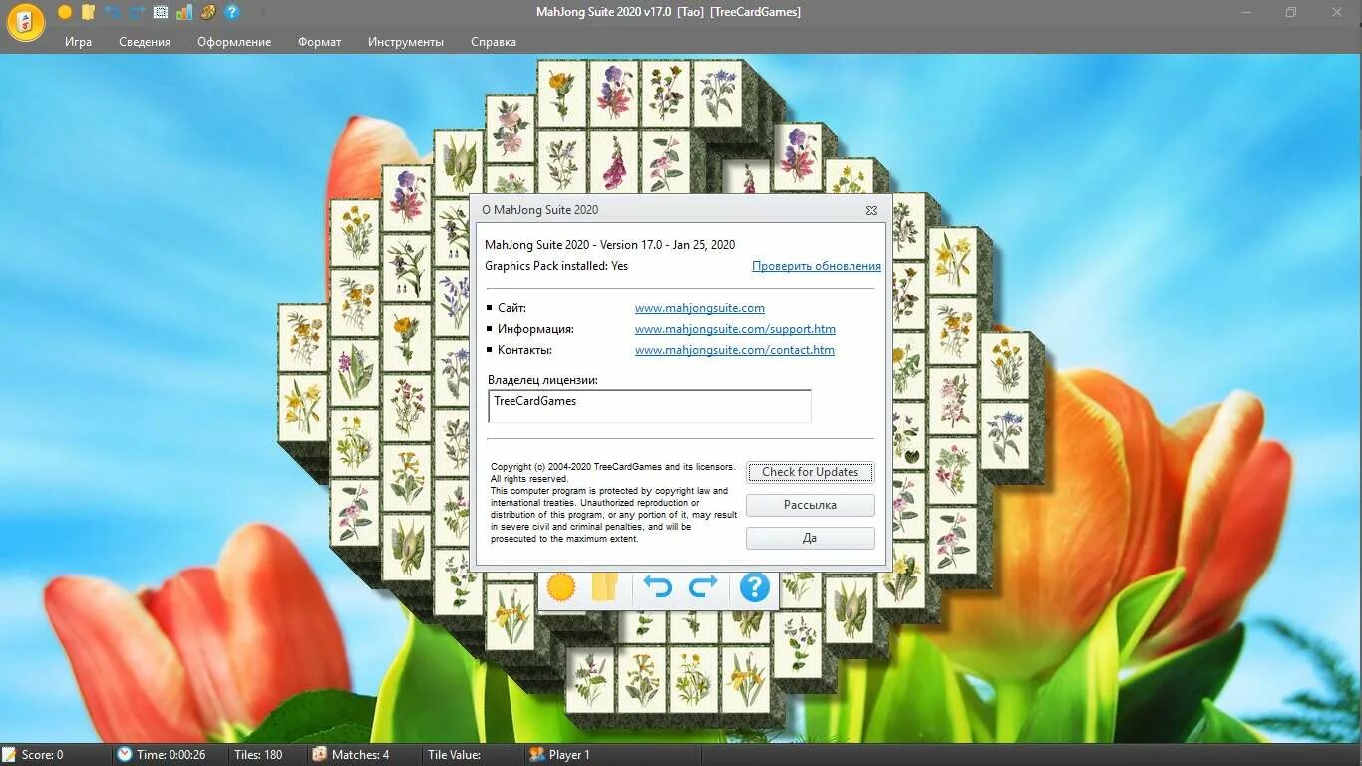The width and height of the screenshot is (1362, 766).
Task: Click the Контакты: label in the dialog
Action: click(x=524, y=350)
